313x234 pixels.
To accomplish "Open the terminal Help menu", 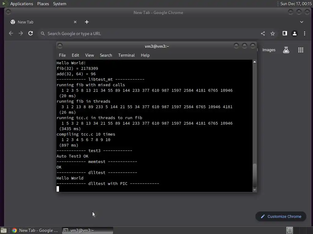I will tap(145, 55).
